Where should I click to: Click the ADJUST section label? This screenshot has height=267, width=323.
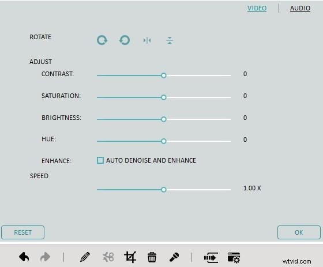(x=40, y=62)
